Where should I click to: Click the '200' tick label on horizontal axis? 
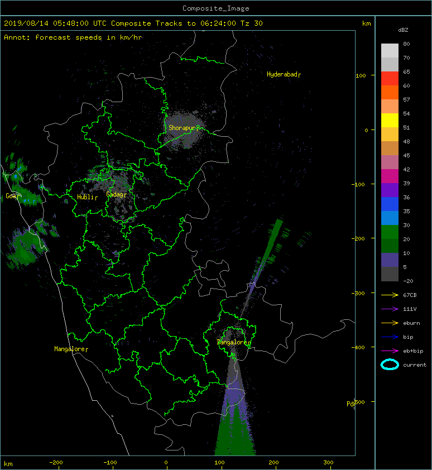(x=273, y=463)
